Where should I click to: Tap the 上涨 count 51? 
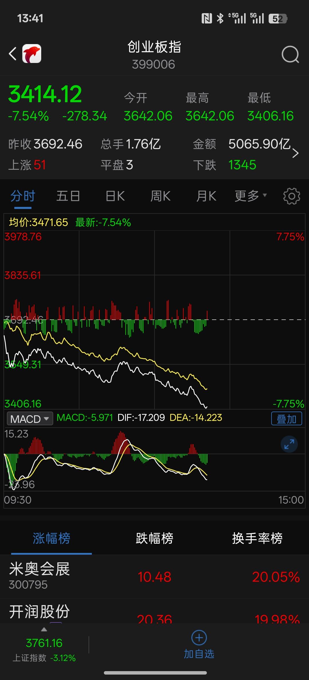40,165
